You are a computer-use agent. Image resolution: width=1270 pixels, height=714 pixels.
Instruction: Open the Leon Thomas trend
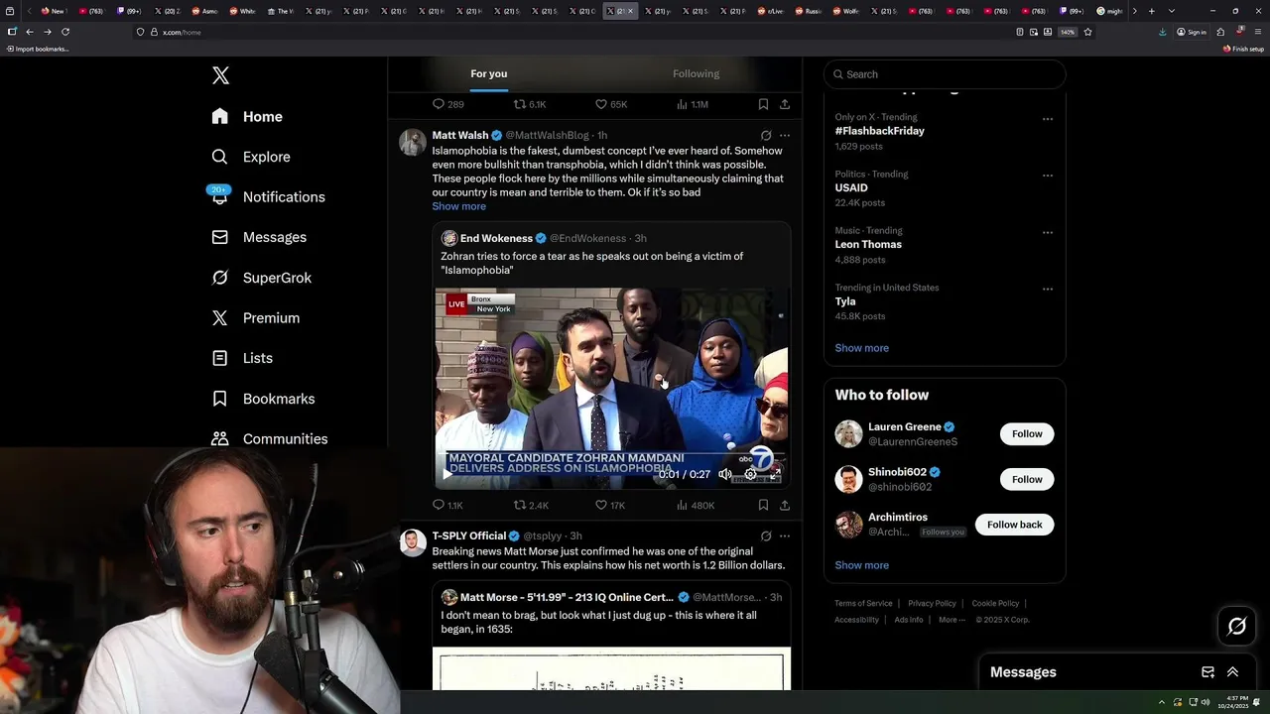click(x=868, y=244)
